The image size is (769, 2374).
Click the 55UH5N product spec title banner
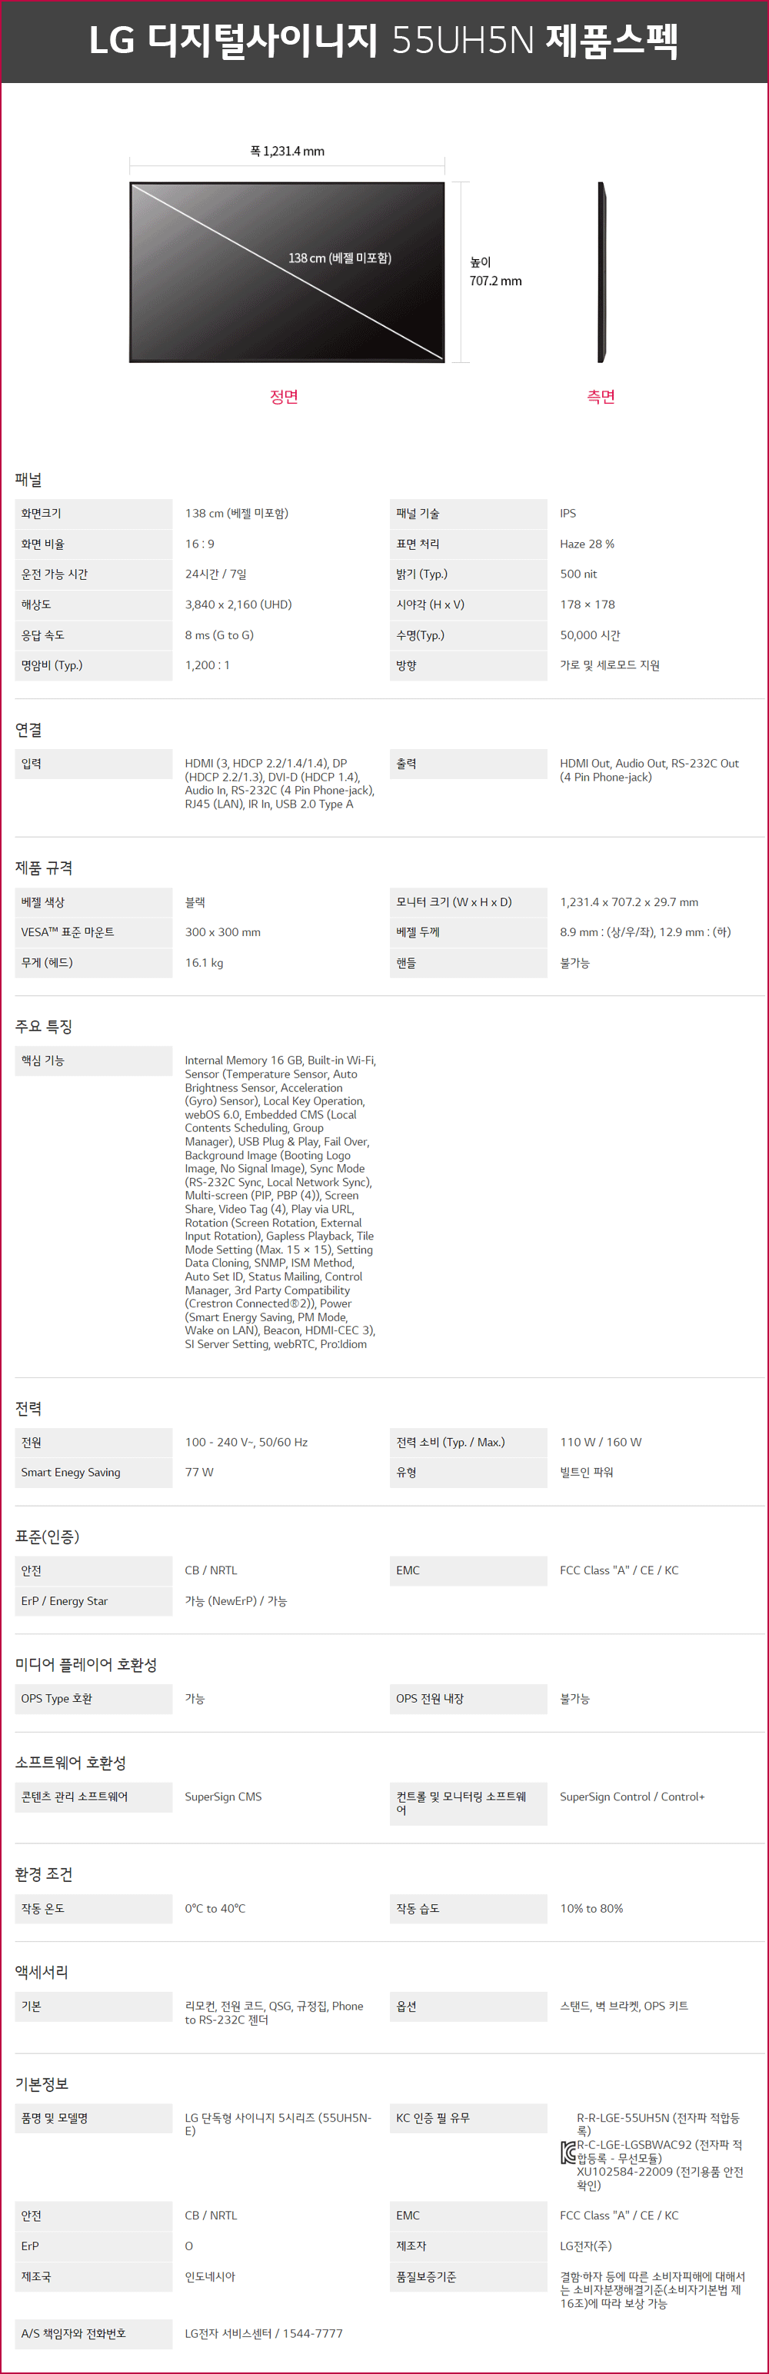[x=384, y=42]
